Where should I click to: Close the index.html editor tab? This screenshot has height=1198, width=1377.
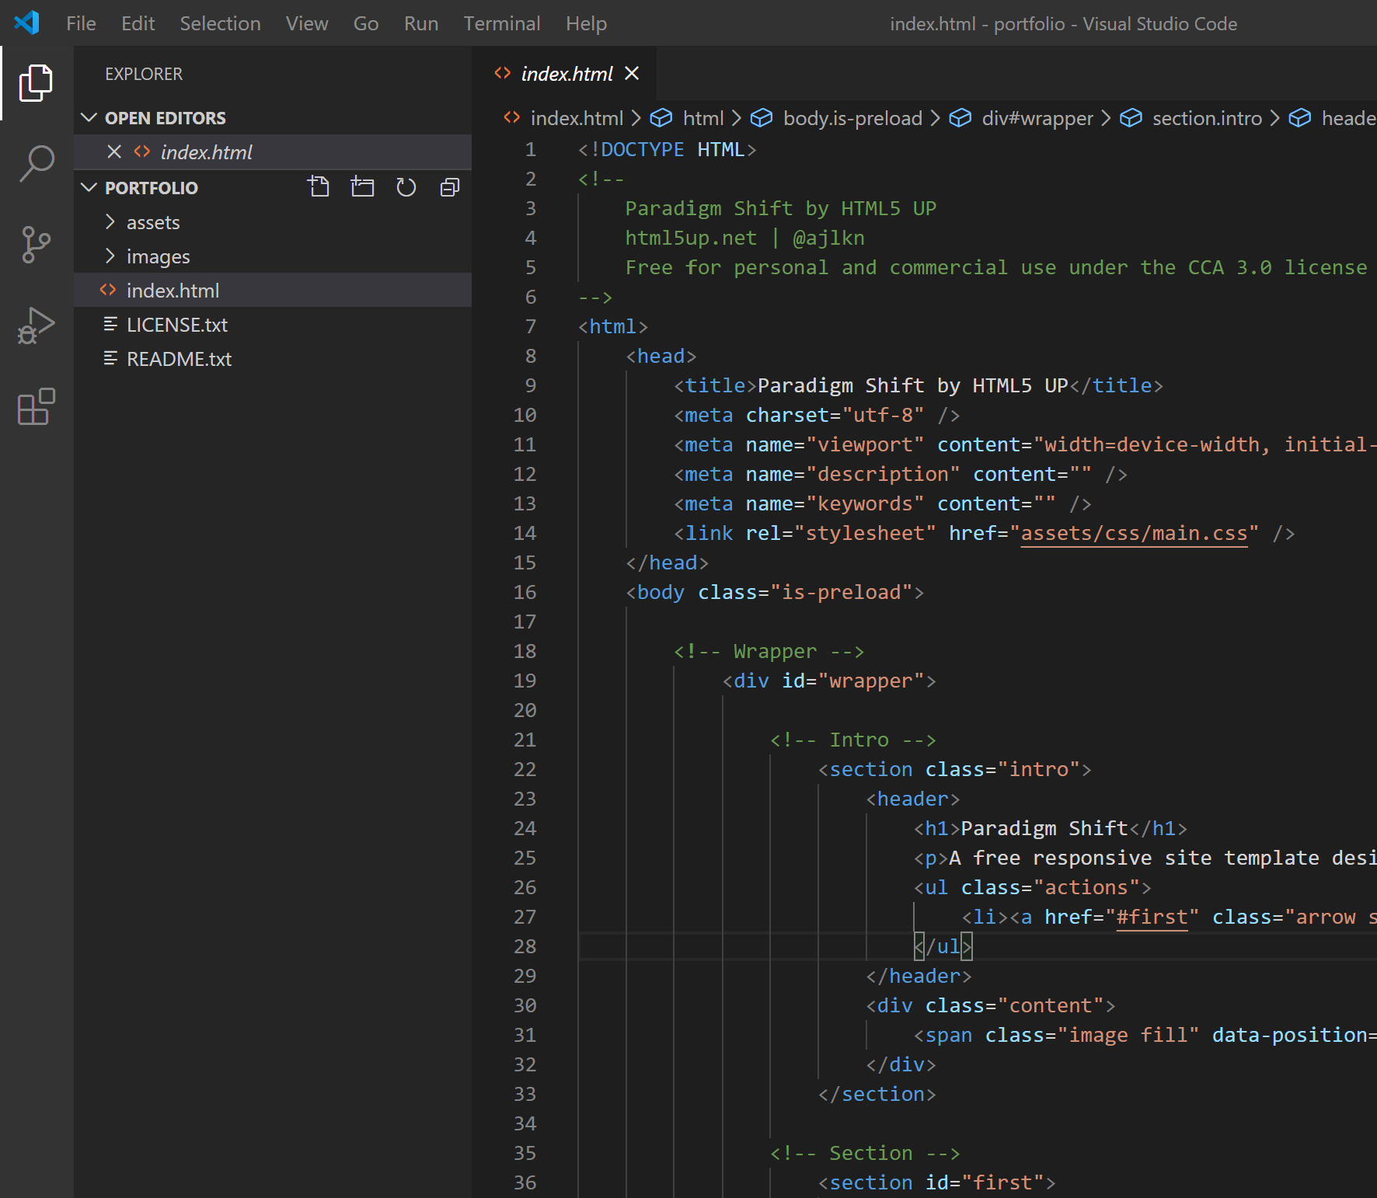(633, 74)
